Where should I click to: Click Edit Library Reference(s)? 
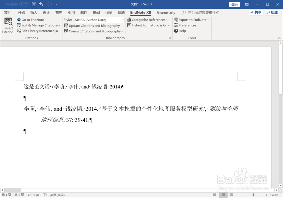coord(37,31)
